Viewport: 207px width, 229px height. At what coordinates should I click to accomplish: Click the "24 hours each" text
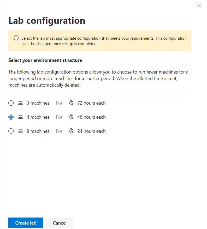tap(91, 131)
